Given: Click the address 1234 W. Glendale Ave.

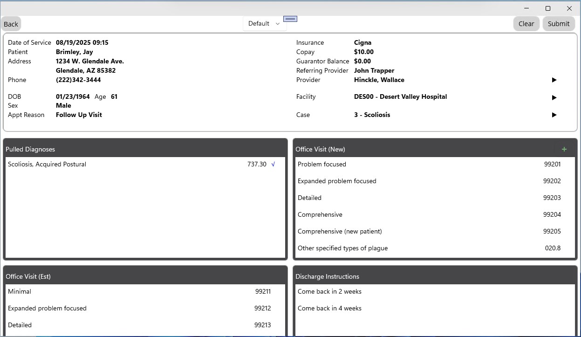Looking at the screenshot, I should click(90, 61).
